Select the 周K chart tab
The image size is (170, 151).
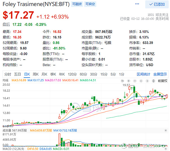[36, 74]
